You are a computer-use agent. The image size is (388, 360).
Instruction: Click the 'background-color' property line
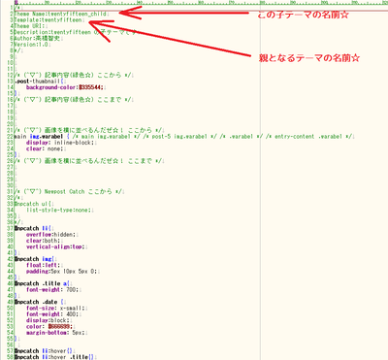coord(65,87)
